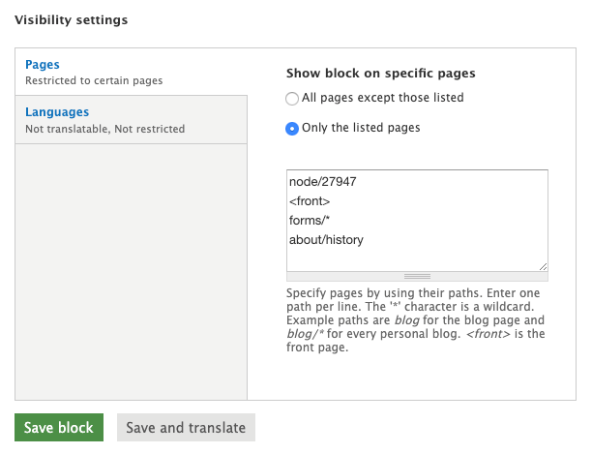Switch to the Languages tab
The width and height of the screenshot is (592, 454).
(x=57, y=112)
